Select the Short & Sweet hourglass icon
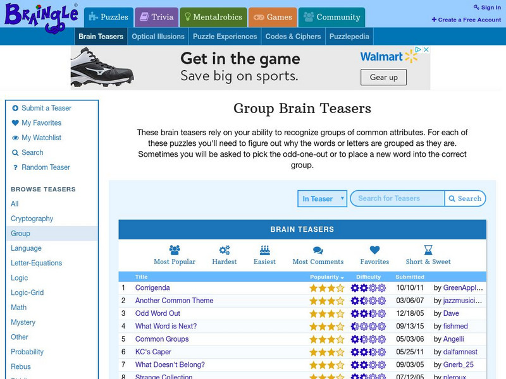This screenshot has width=506, height=379. click(428, 250)
